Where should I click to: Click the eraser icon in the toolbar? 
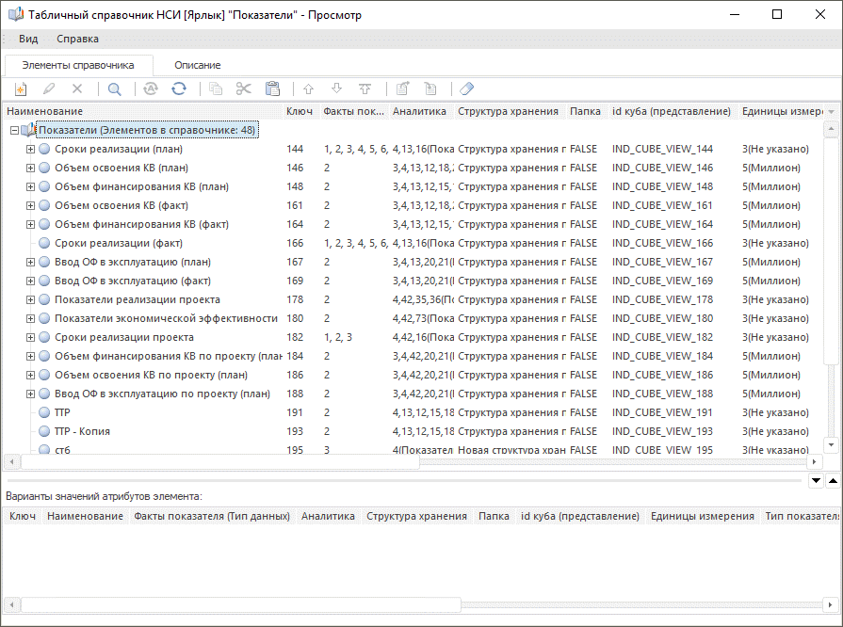point(467,88)
